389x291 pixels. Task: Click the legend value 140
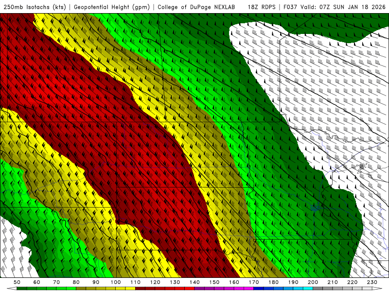click(195, 282)
